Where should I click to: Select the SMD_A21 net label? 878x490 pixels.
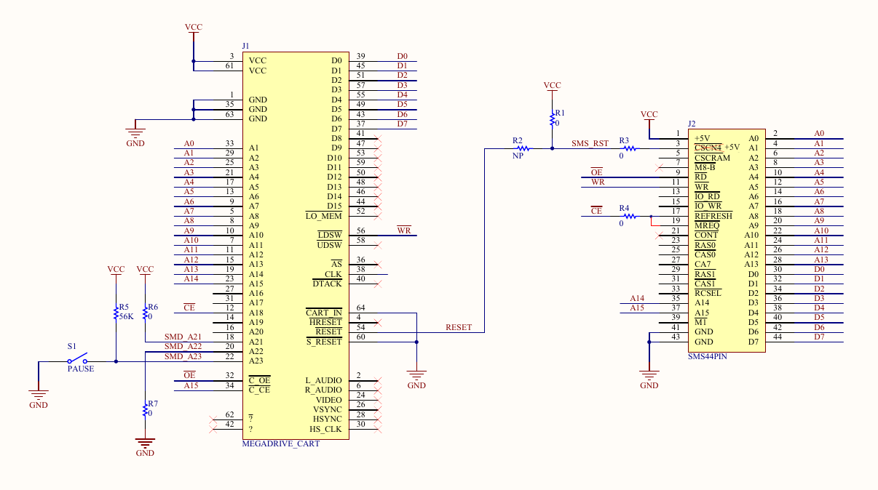click(183, 337)
